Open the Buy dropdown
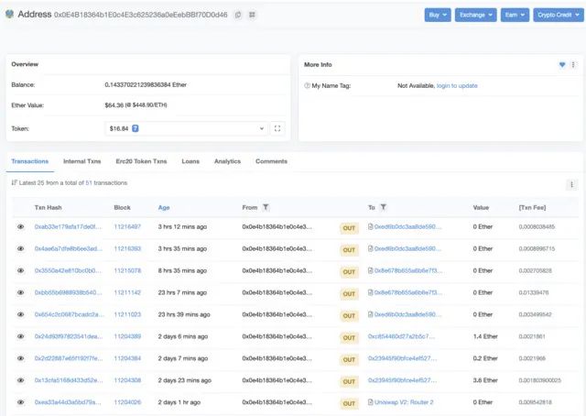The image size is (586, 416). click(438, 15)
